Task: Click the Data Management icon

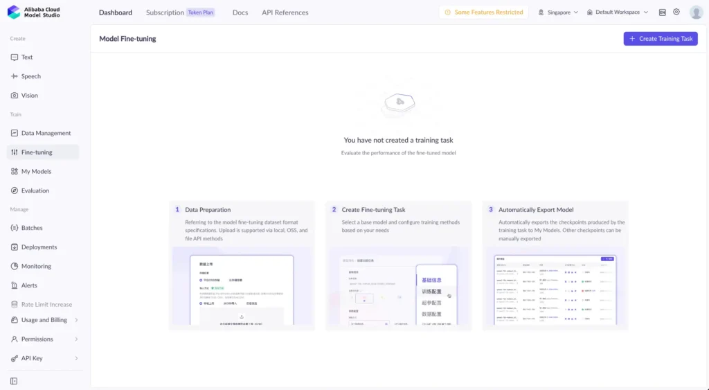Action: 15,133
